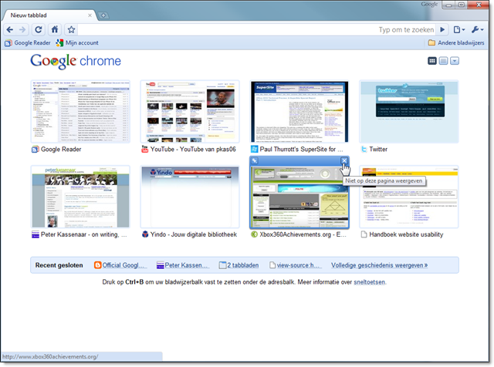Close the Nieuw tabblad tab
Viewport: 494px width, 367px height.
tap(90, 15)
